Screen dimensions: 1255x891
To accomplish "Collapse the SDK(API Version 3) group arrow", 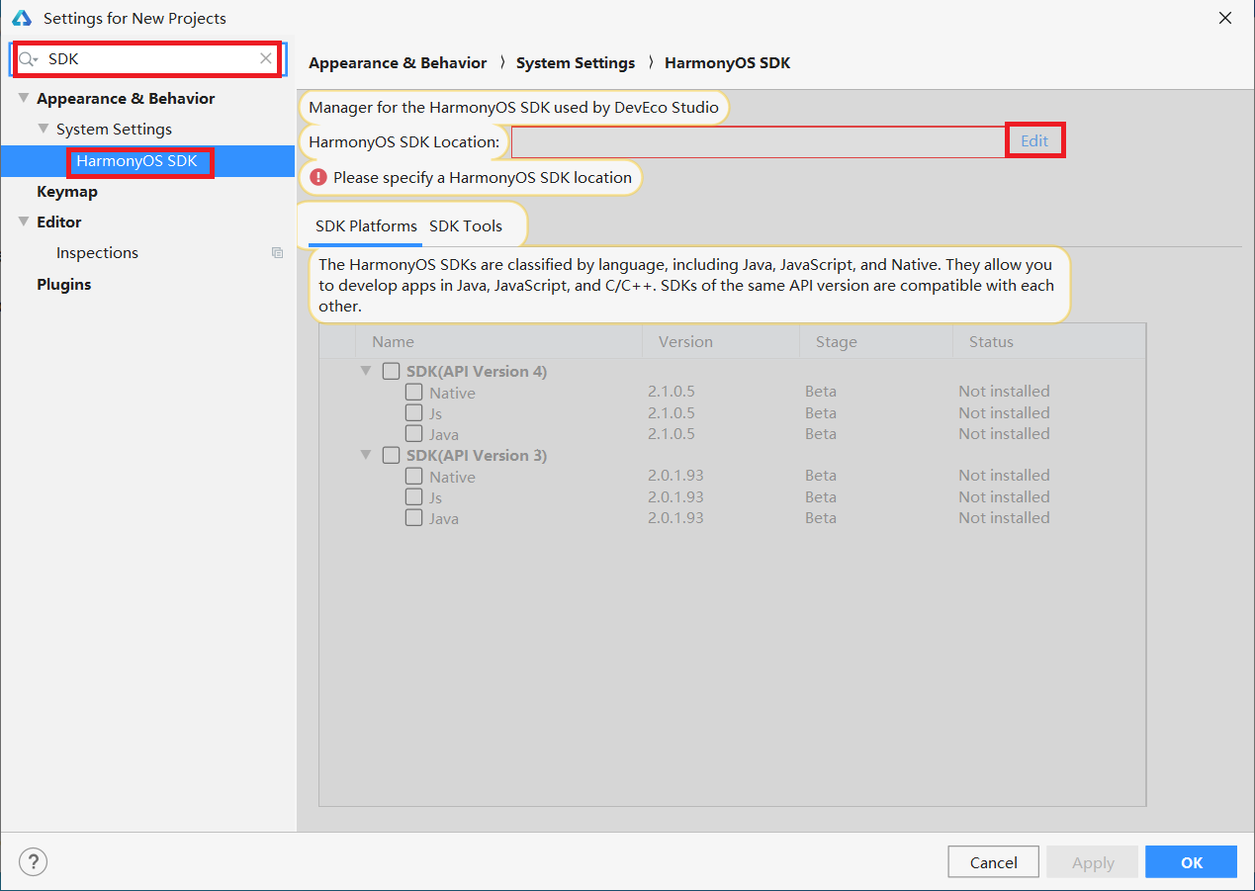I will click(366, 455).
